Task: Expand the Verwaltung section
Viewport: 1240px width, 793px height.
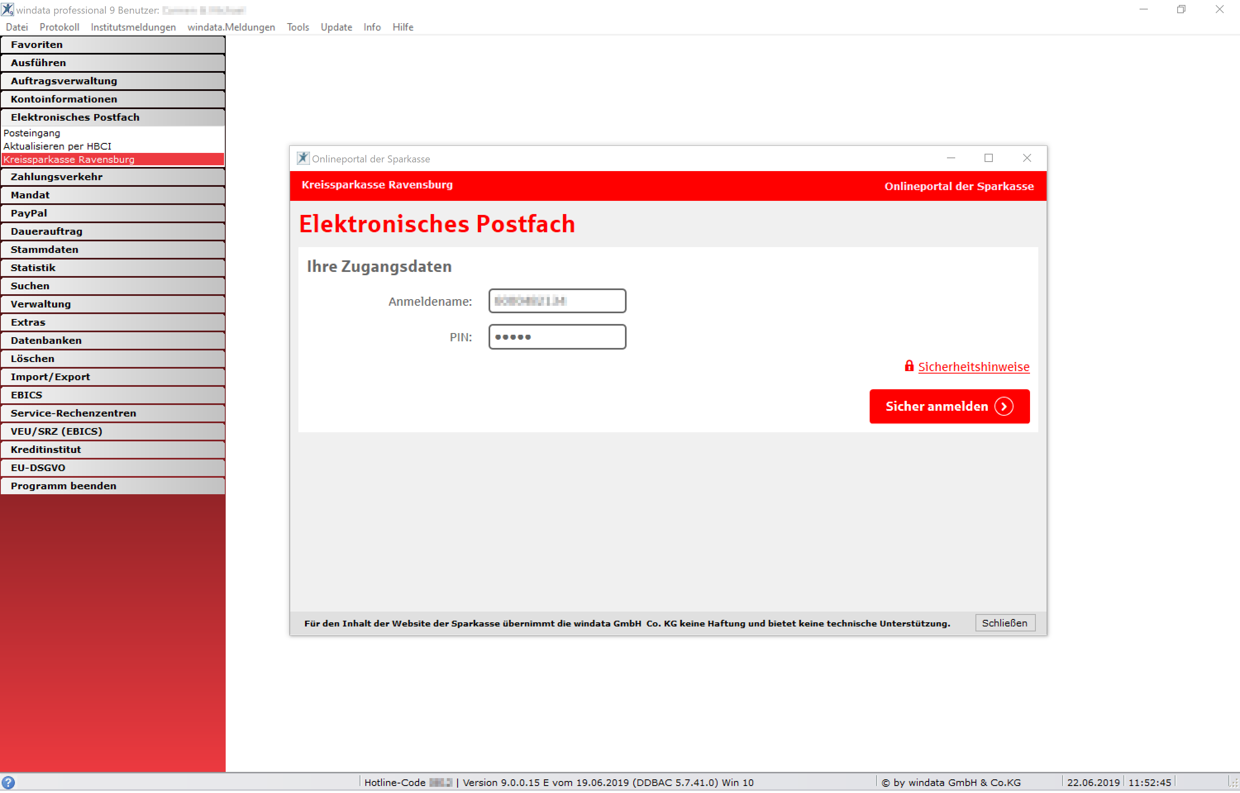Action: tap(113, 304)
